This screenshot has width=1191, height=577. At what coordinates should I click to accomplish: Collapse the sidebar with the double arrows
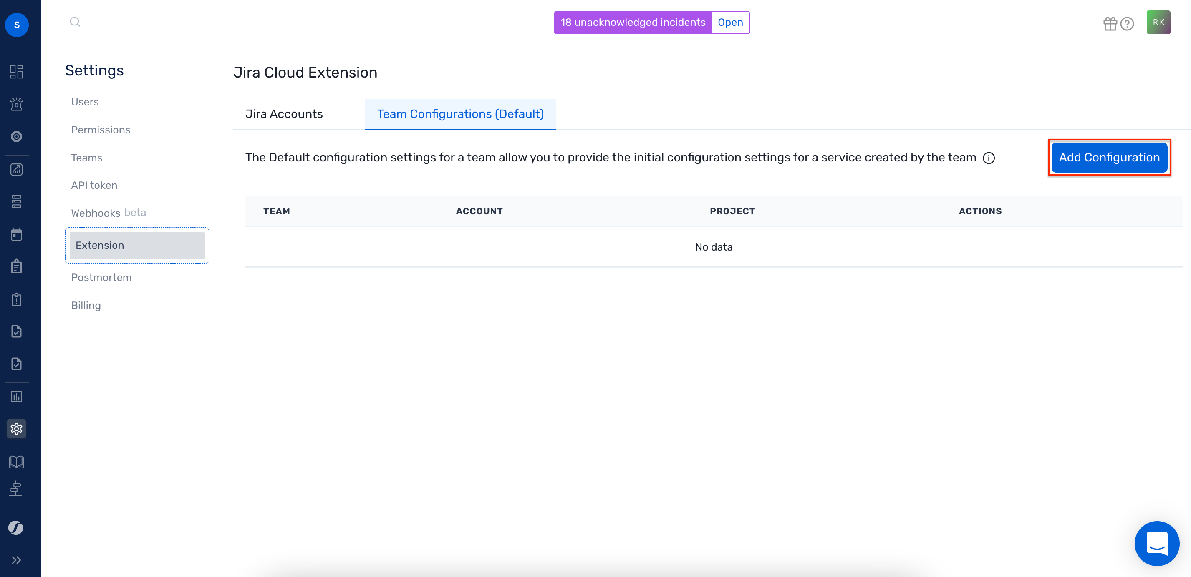tap(17, 560)
